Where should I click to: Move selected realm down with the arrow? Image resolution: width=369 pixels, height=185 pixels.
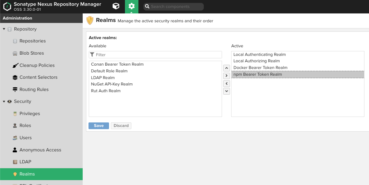[227, 91]
